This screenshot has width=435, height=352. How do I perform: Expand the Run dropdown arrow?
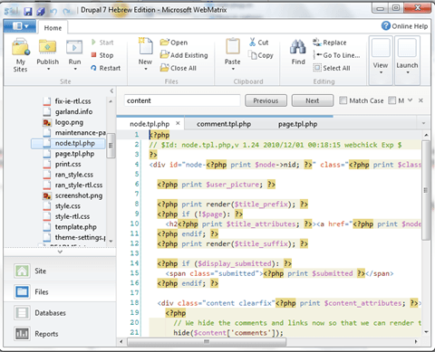[75, 69]
